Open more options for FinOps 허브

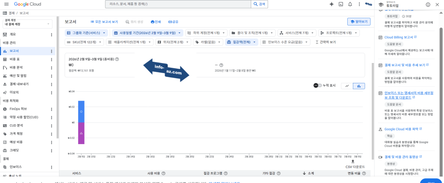[52, 109]
